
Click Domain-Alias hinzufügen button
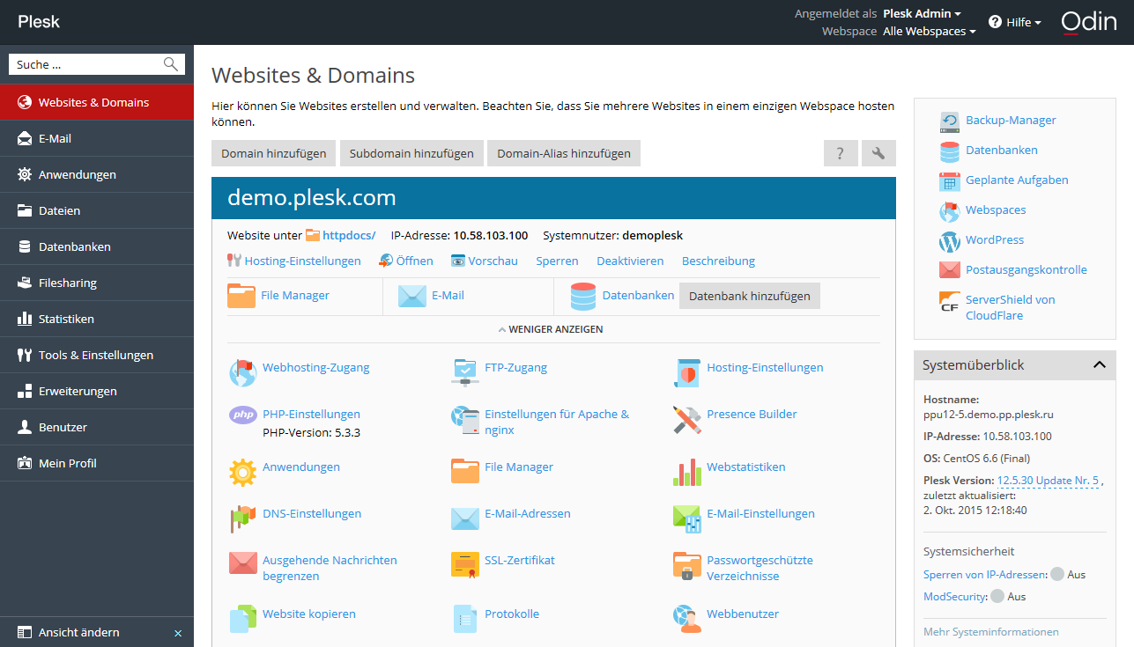coord(564,153)
